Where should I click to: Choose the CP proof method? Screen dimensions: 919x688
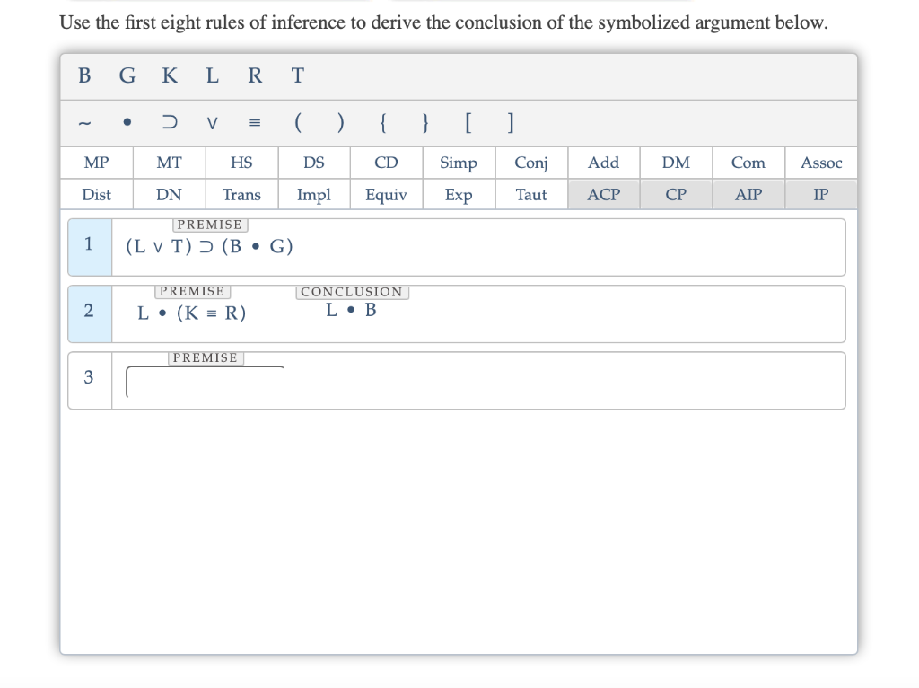coord(675,194)
